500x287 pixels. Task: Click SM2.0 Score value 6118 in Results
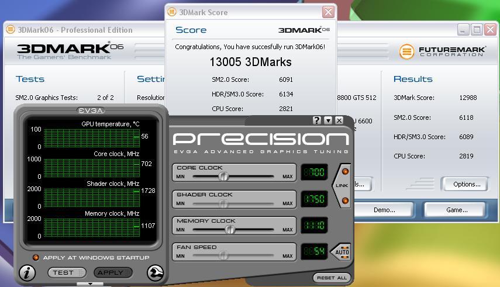point(466,117)
